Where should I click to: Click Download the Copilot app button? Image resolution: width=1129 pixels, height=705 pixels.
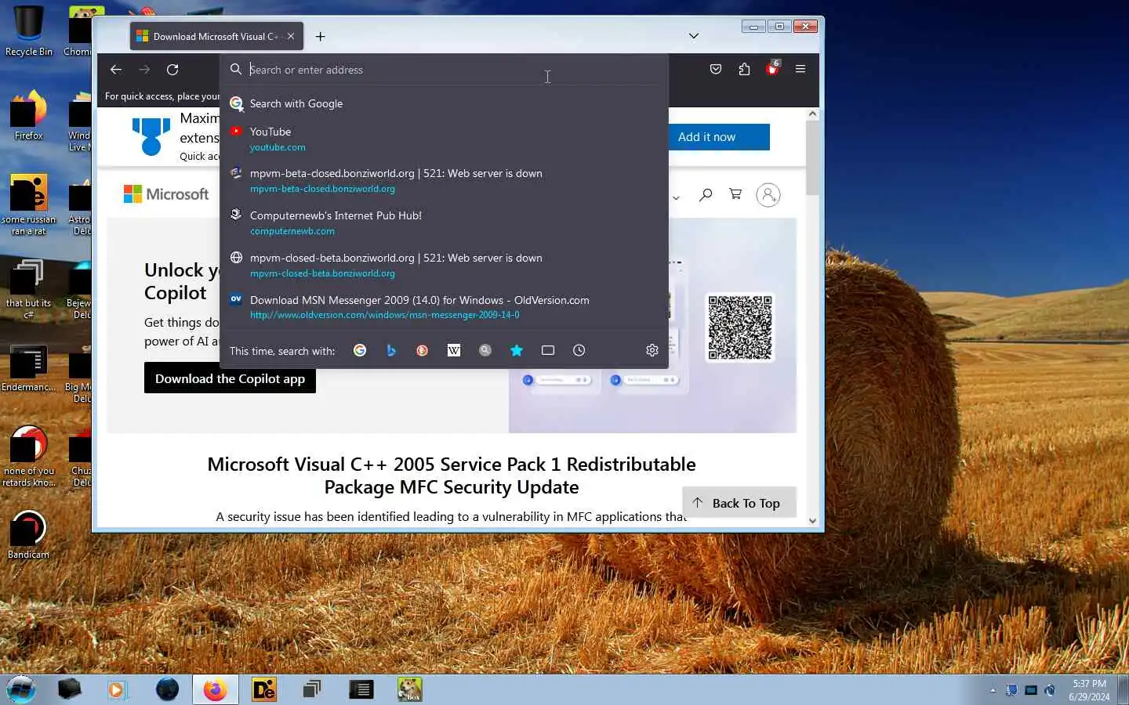click(230, 378)
